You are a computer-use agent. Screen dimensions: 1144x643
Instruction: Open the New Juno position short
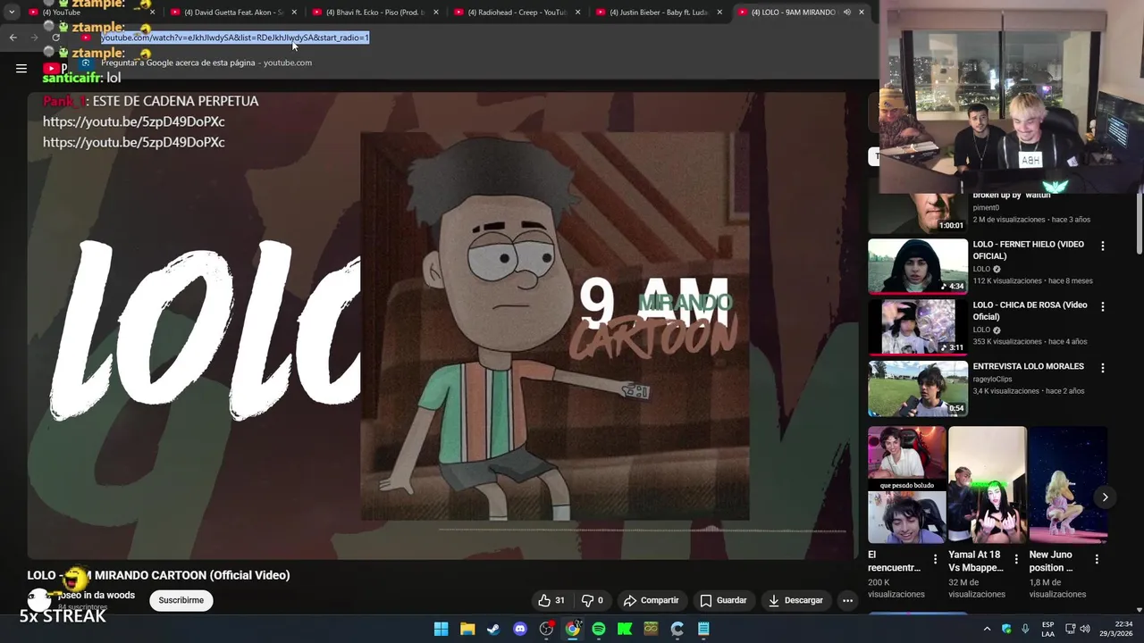pyautogui.click(x=1068, y=485)
